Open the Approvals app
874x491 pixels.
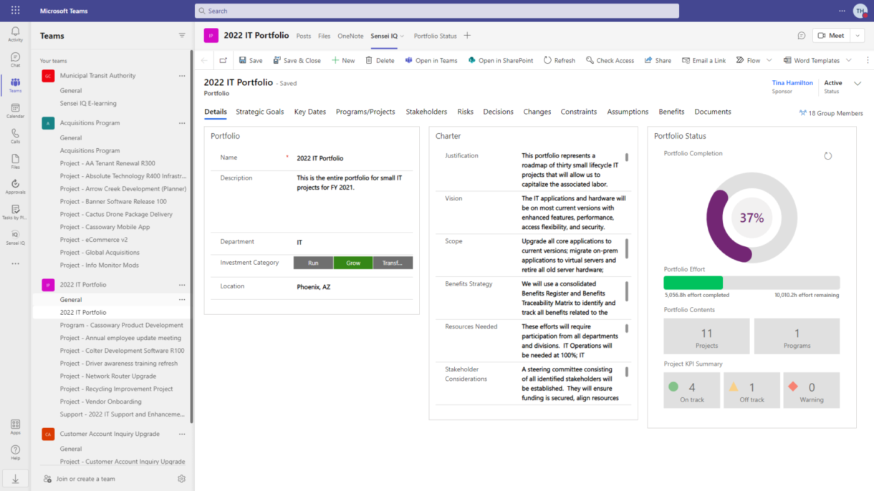15,187
